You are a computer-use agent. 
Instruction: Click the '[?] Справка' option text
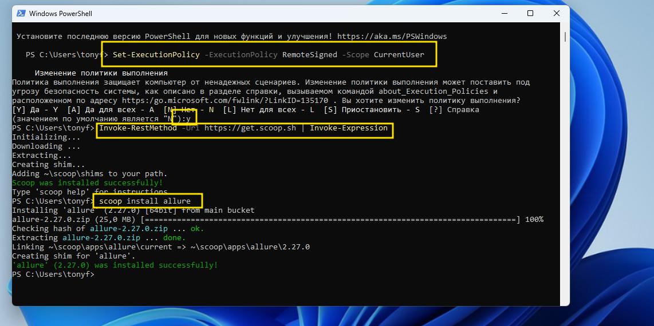[454, 109]
